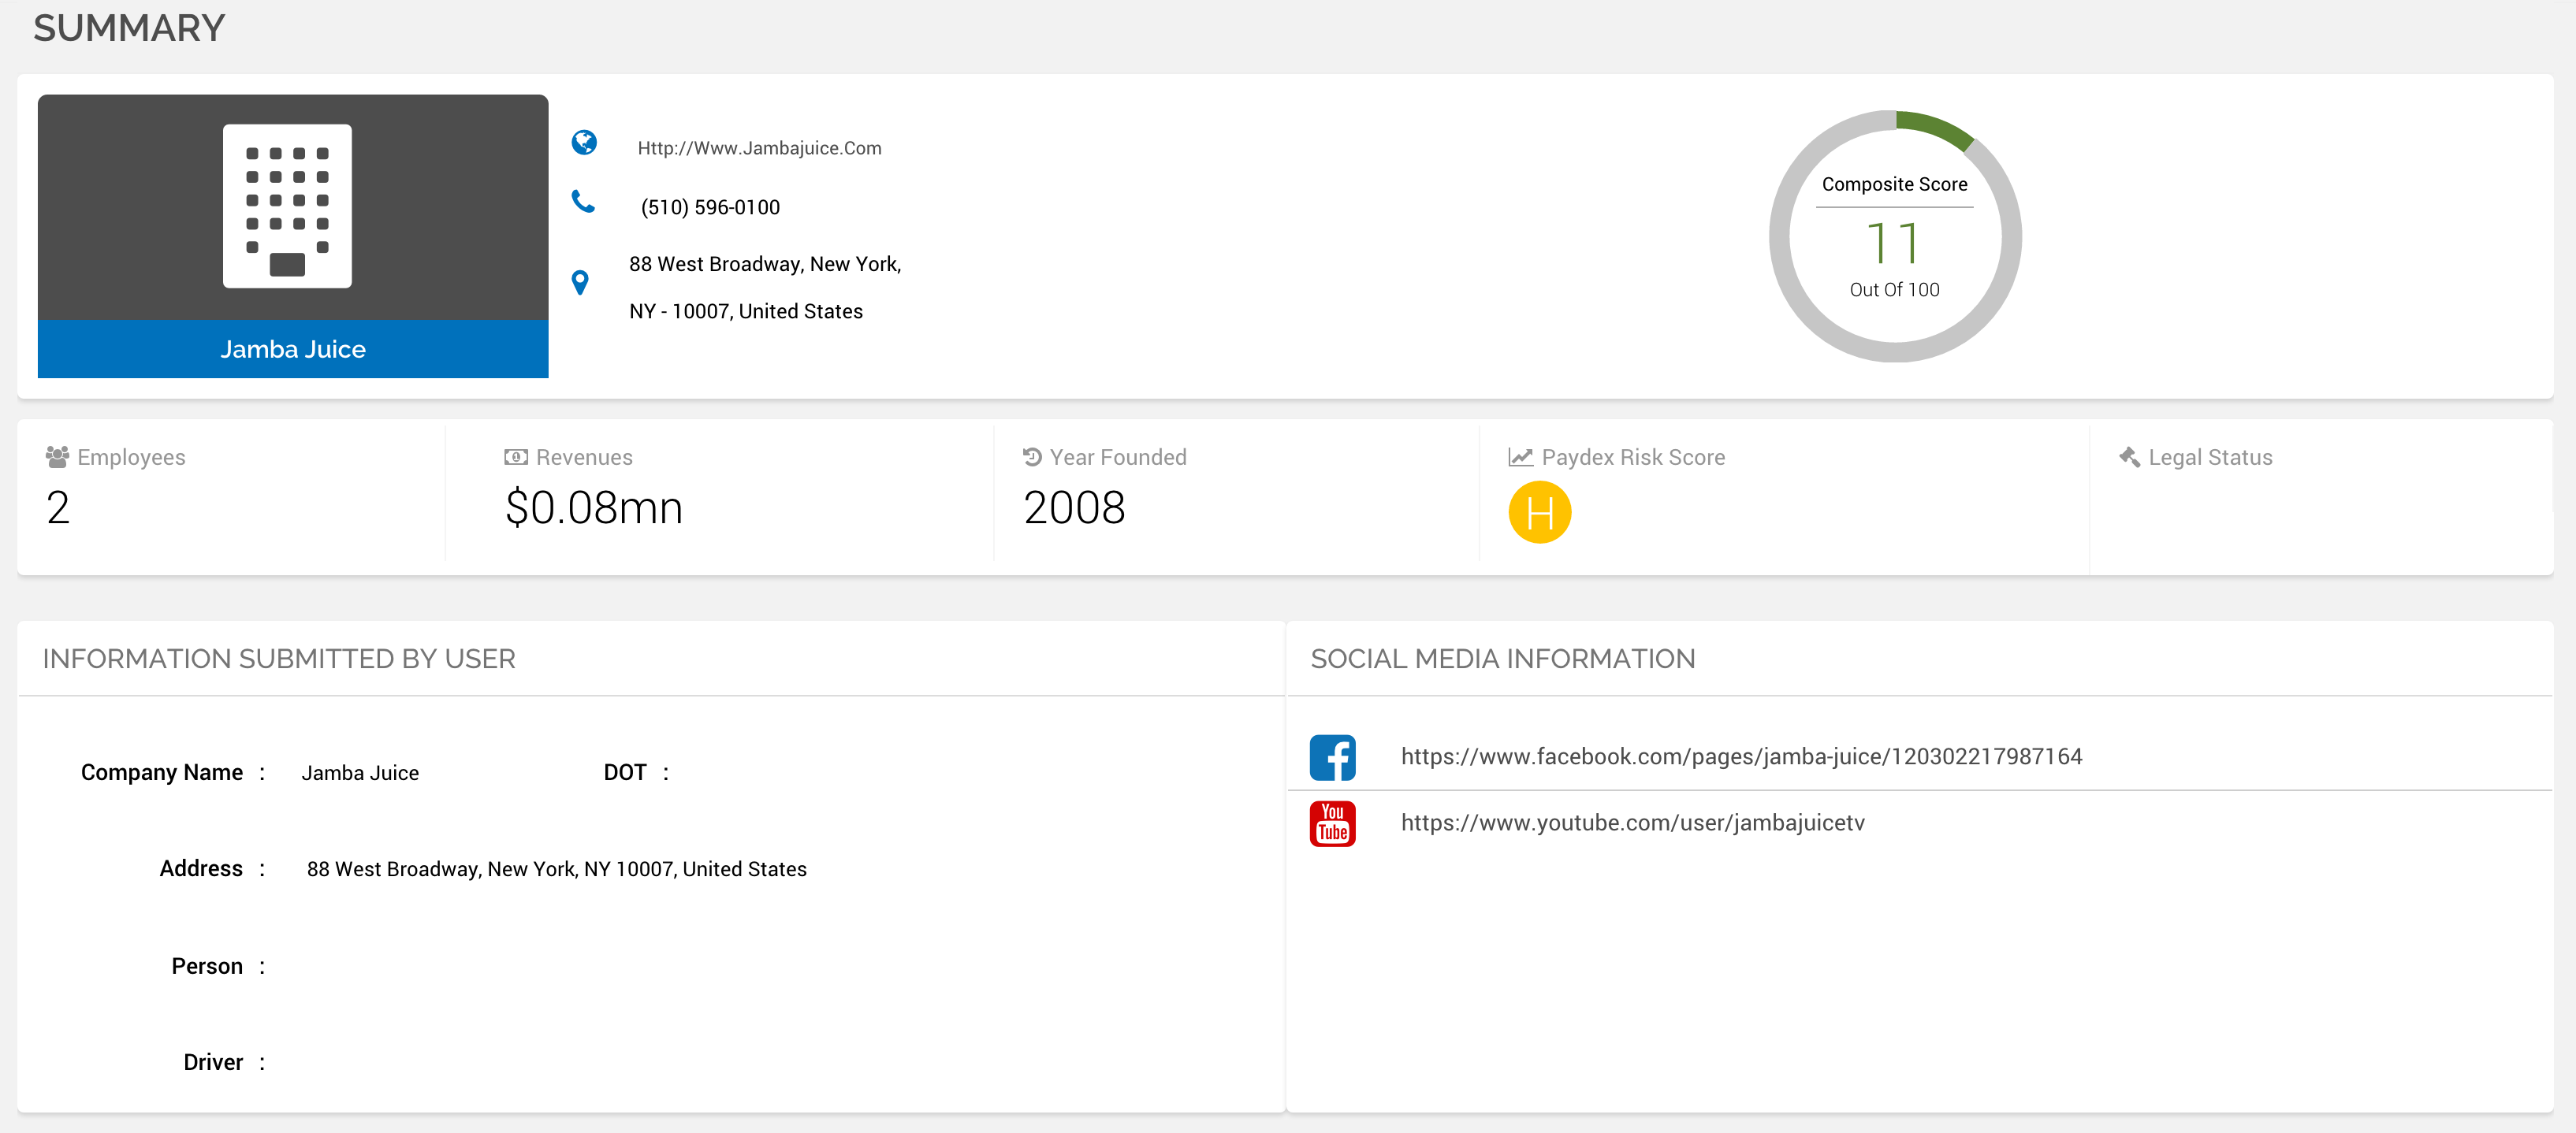Click the Employees people icon
The image size is (2576, 1133).
tap(57, 457)
